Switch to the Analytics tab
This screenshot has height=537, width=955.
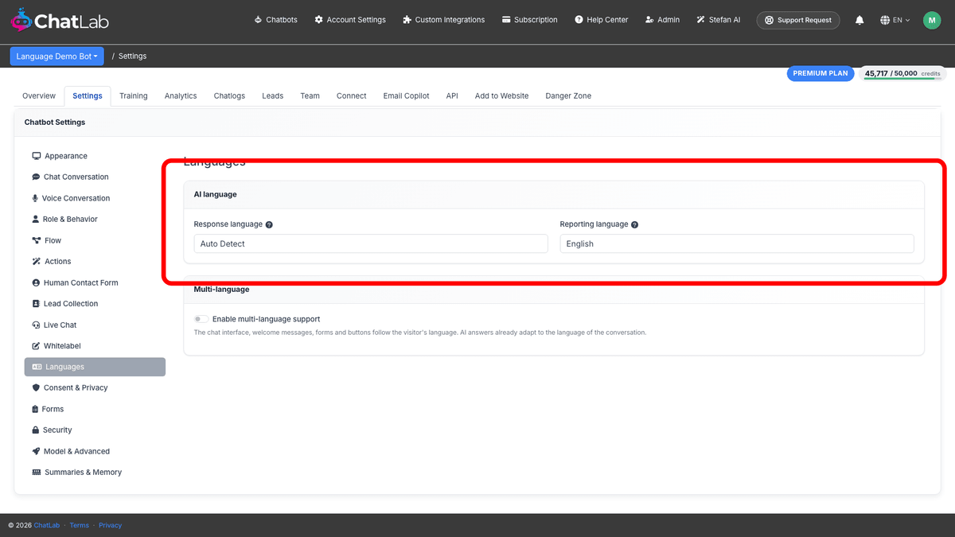181,95
